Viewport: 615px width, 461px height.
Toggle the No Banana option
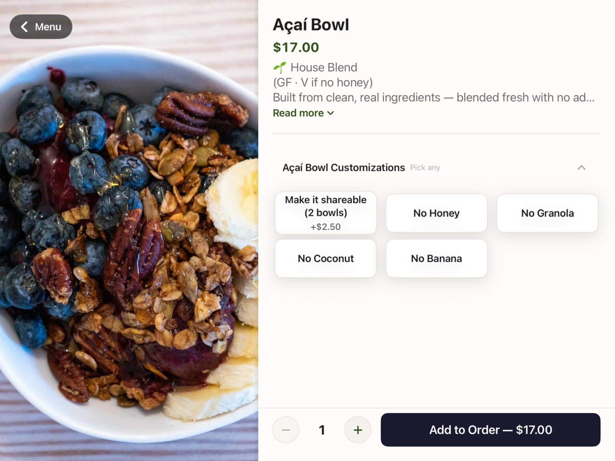point(436,259)
